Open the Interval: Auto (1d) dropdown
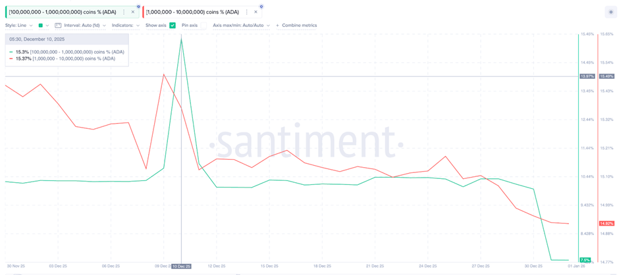 [x=84, y=26]
